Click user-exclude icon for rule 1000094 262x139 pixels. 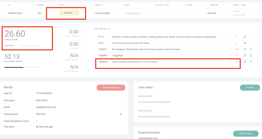point(251,55)
